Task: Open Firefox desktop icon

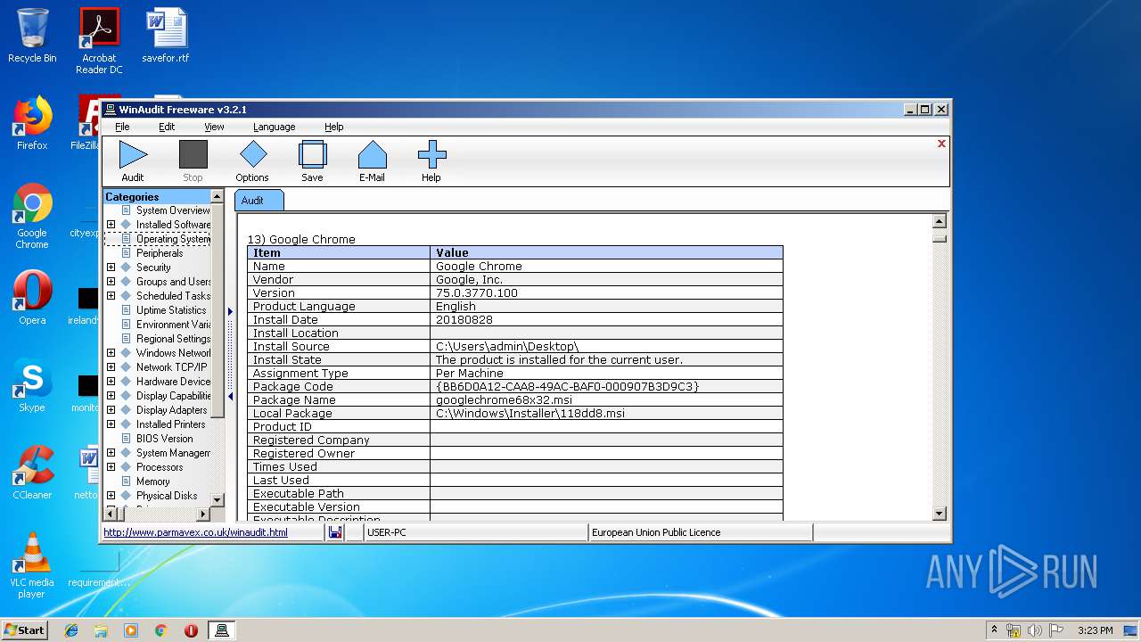Action: (32, 123)
